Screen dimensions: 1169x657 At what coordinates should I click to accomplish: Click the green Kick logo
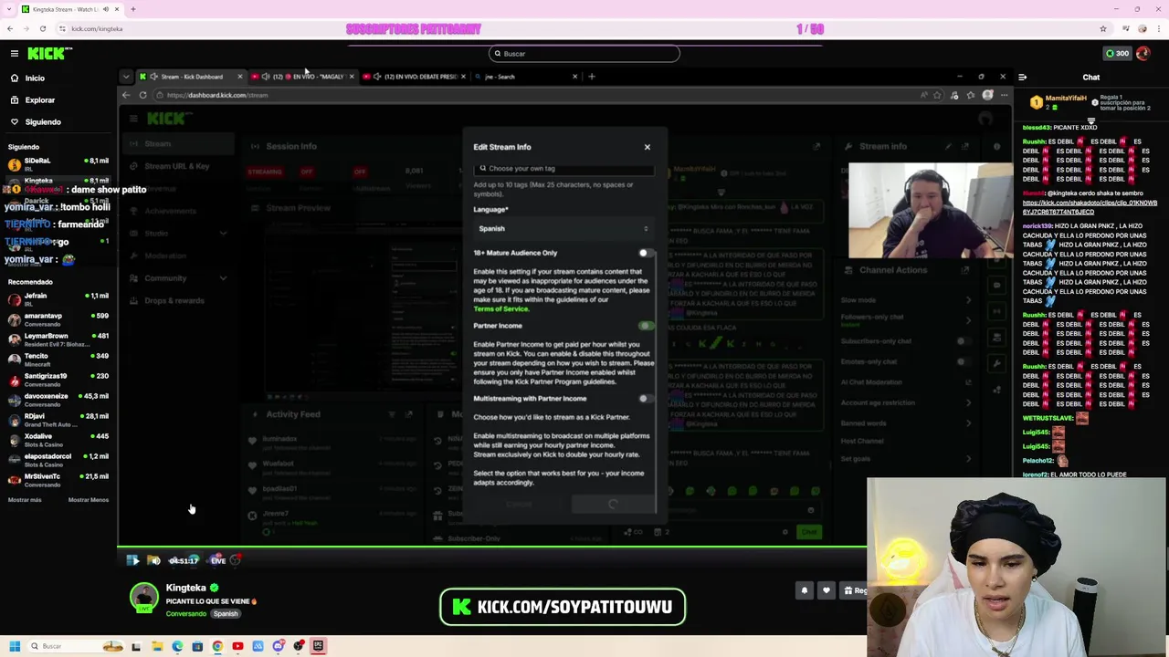tap(46, 54)
